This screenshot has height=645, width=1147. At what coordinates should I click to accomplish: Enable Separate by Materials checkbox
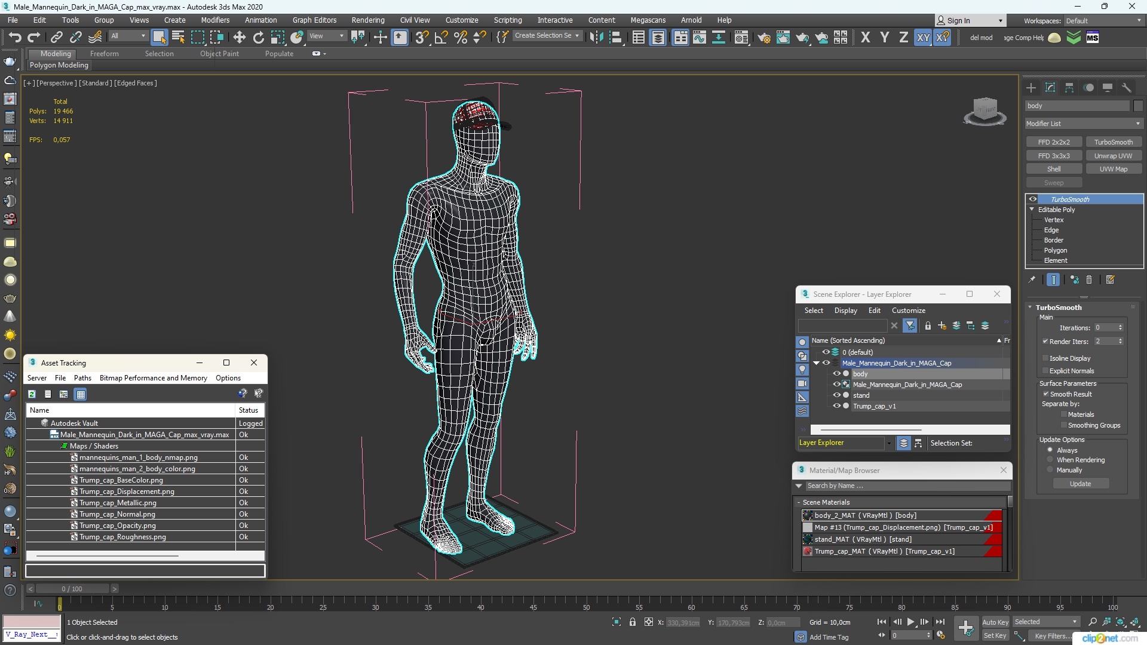click(1064, 414)
